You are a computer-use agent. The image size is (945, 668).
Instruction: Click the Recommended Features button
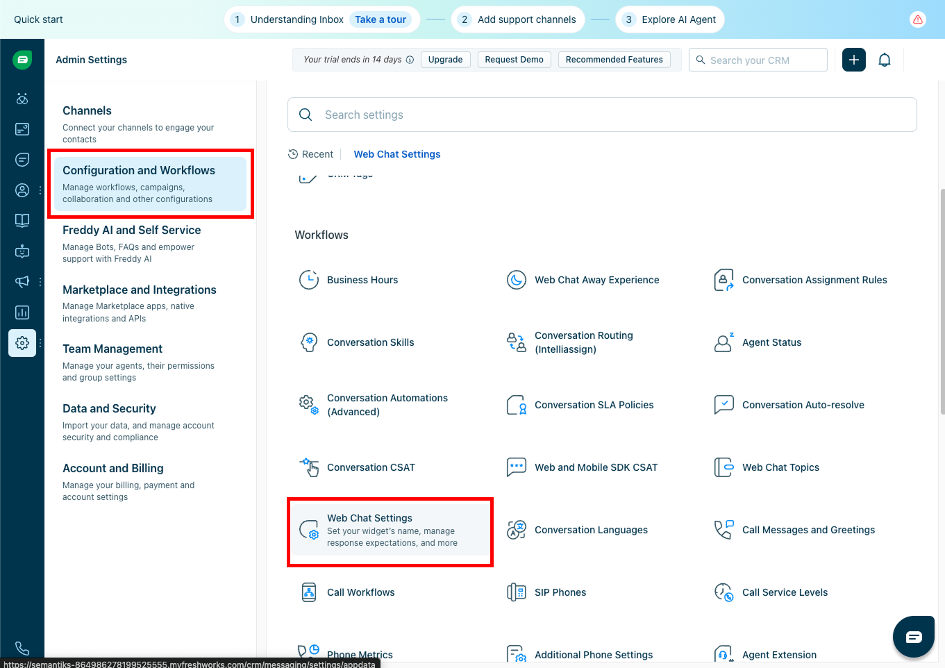tap(614, 60)
